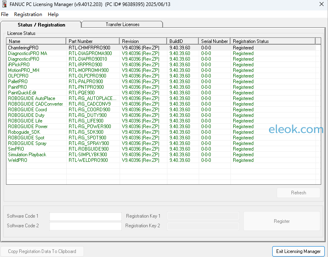
Task: Click the Registration Key 2 field
Action: pos(203,226)
